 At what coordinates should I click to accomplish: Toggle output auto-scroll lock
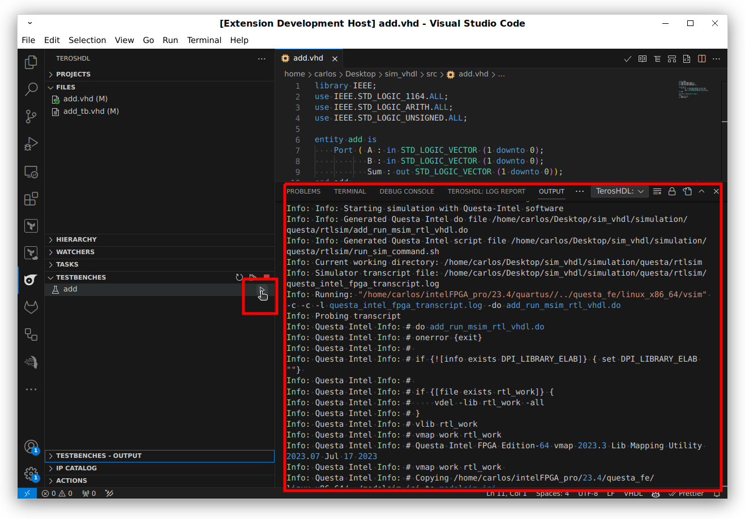[x=672, y=191]
